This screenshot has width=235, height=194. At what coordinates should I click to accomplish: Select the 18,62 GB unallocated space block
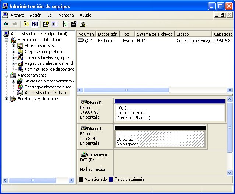tap(160, 139)
